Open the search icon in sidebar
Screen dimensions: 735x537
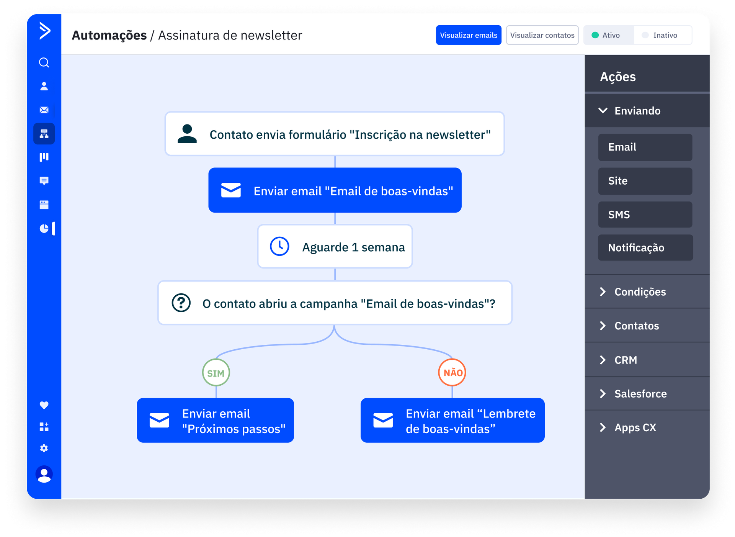click(44, 62)
